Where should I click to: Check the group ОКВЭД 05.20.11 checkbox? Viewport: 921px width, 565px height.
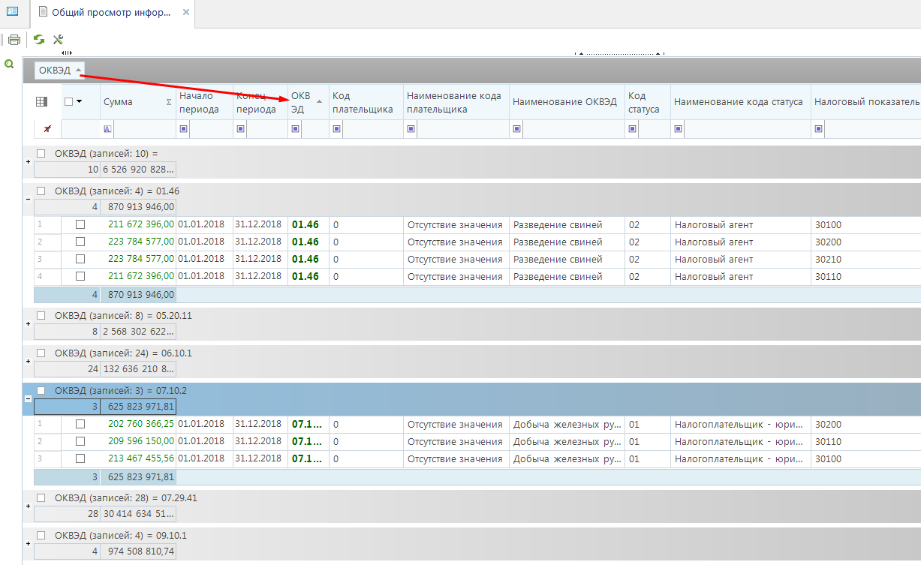tap(41, 315)
